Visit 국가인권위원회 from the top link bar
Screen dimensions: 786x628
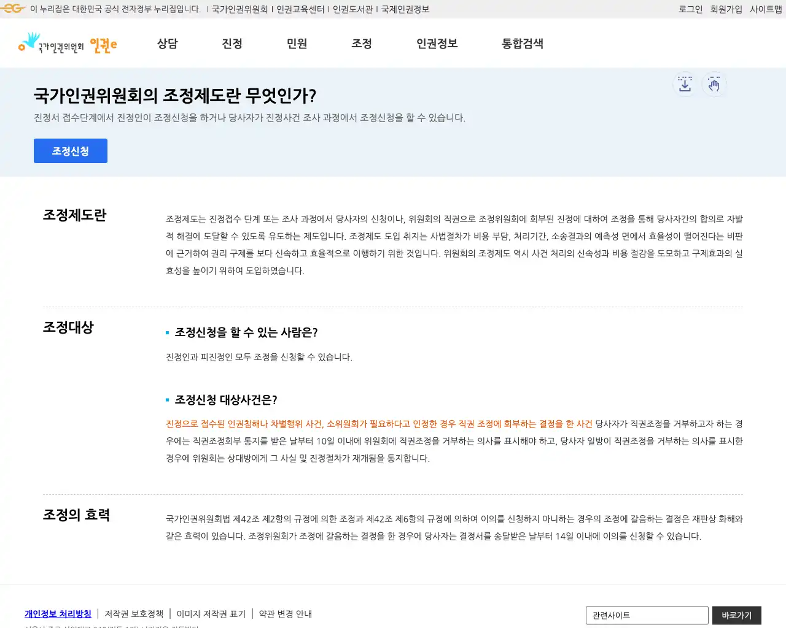pos(240,9)
